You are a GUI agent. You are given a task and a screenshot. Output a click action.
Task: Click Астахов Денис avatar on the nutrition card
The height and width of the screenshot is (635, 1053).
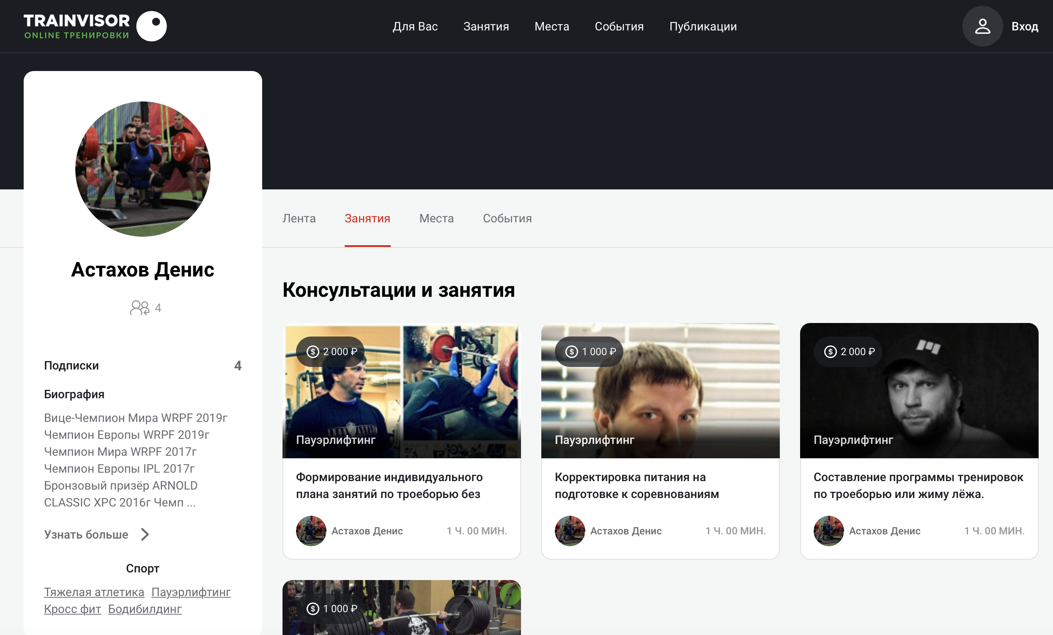pyautogui.click(x=570, y=531)
